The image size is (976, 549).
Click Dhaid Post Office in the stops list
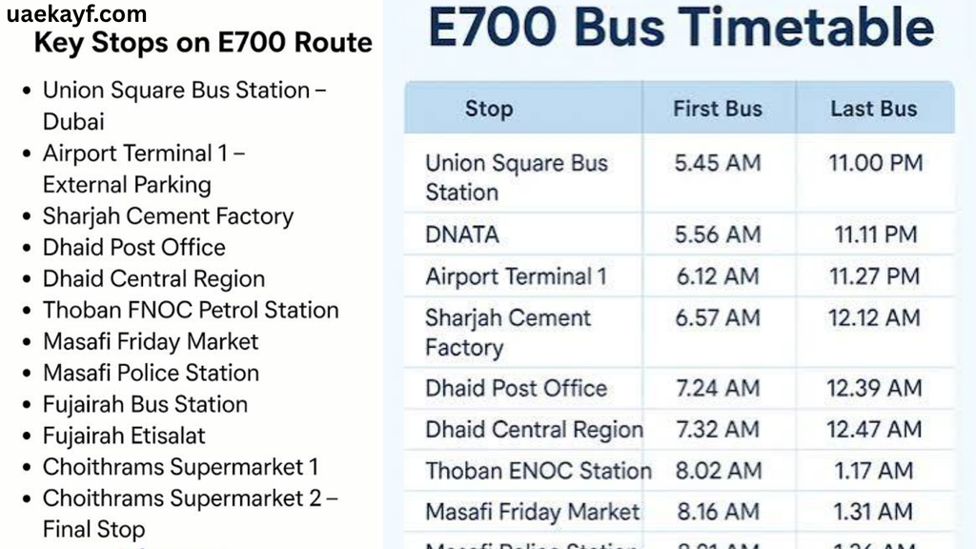pyautogui.click(x=133, y=247)
